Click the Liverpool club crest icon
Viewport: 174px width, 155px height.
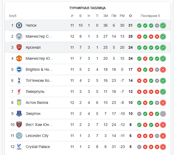click(19, 92)
